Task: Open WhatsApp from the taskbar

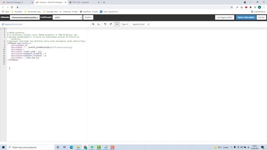Action: tap(92, 147)
